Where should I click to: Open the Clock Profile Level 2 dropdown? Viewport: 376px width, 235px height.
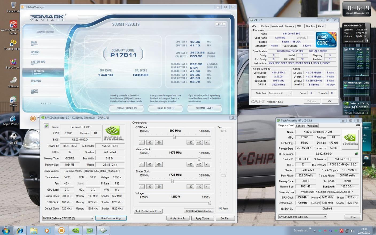click(x=148, y=211)
